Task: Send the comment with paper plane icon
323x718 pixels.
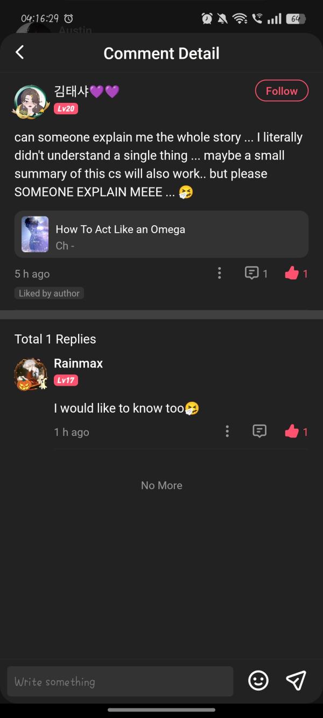Action: tap(296, 681)
